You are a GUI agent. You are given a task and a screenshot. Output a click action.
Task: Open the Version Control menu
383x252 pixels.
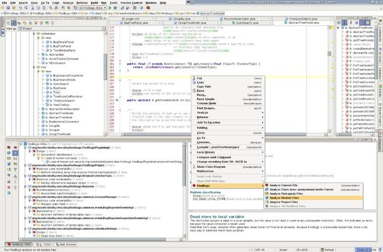132,2
